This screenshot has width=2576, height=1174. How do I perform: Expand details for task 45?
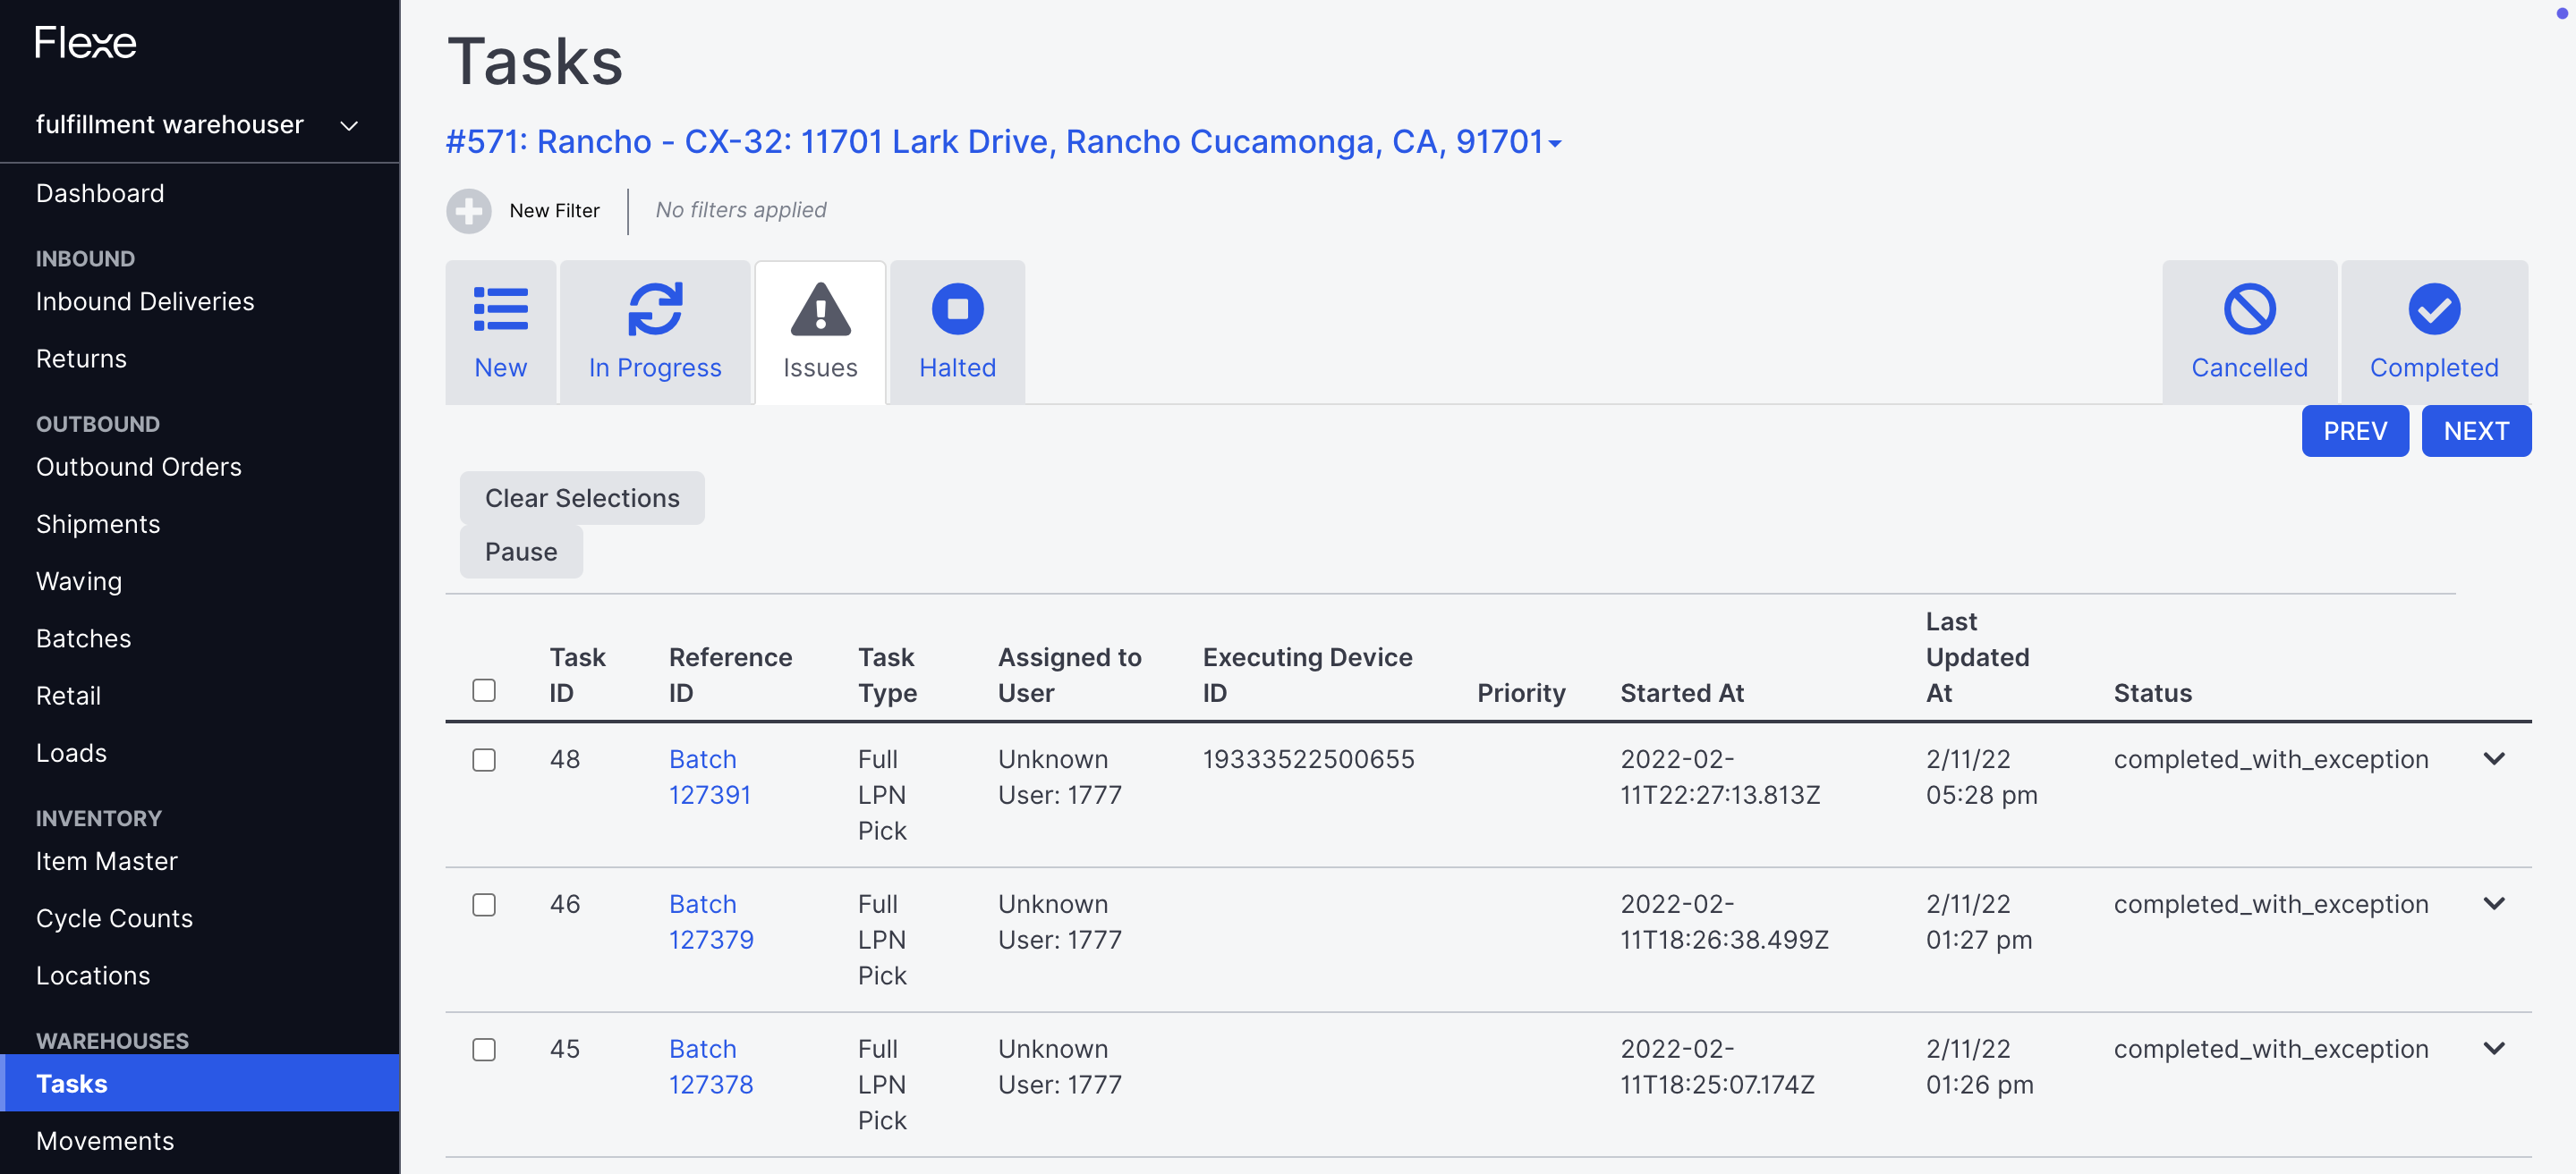2494,1049
